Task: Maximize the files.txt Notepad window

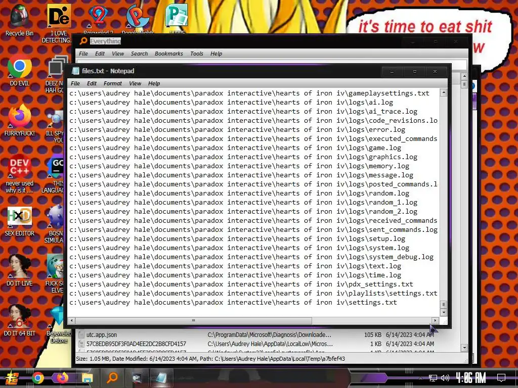Action: click(415, 71)
